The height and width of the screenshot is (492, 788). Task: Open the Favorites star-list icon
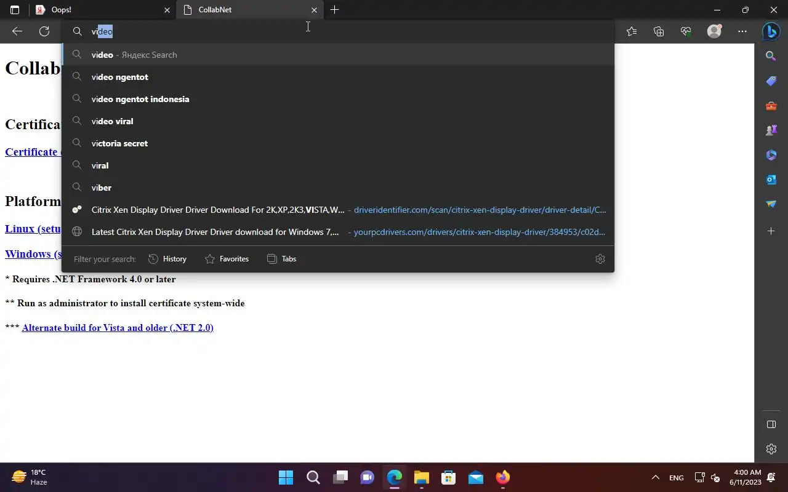pos(632,31)
